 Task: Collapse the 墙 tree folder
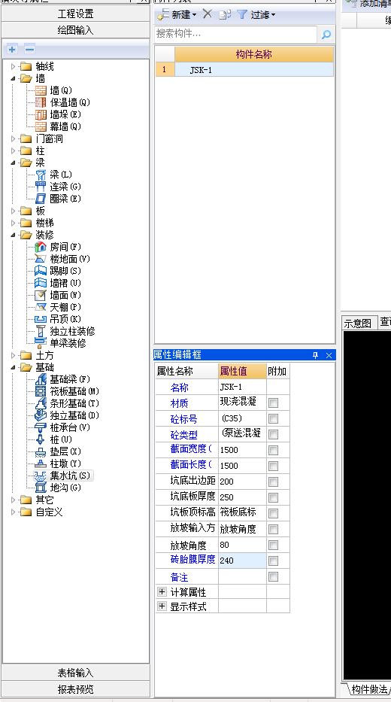coord(13,79)
